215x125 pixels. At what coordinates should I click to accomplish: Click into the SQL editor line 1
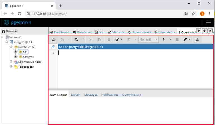tap(135, 53)
